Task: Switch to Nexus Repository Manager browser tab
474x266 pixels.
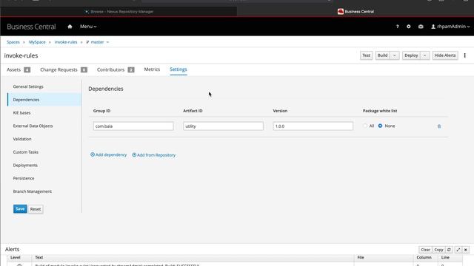Action: tap(119, 12)
